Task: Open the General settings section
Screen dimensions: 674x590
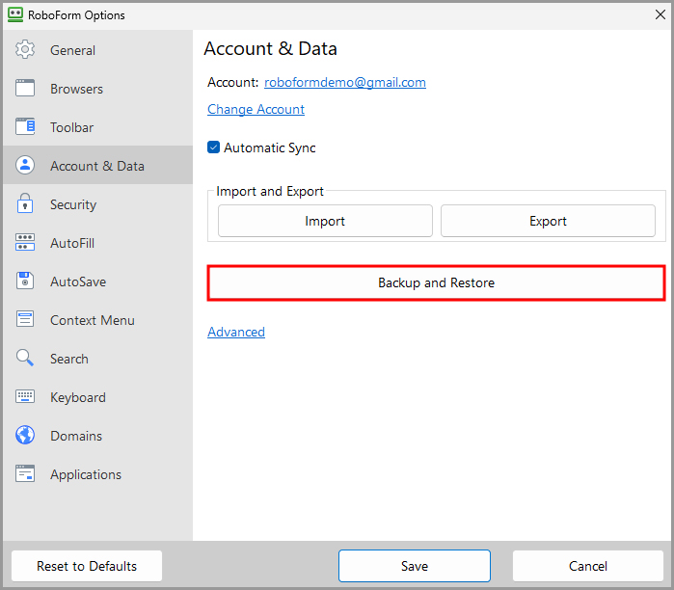Action: (97, 50)
